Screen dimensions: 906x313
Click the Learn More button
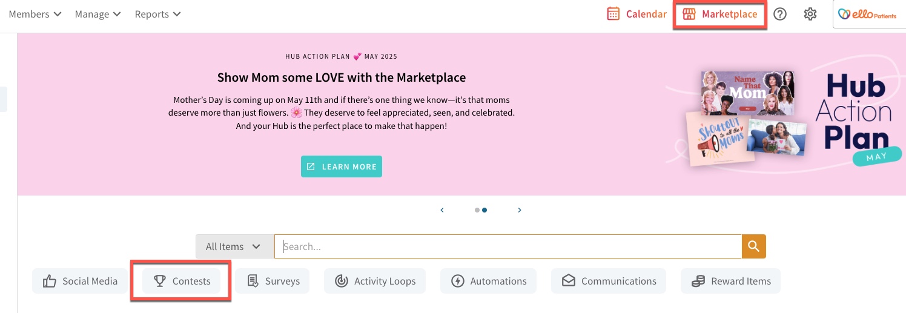point(342,166)
